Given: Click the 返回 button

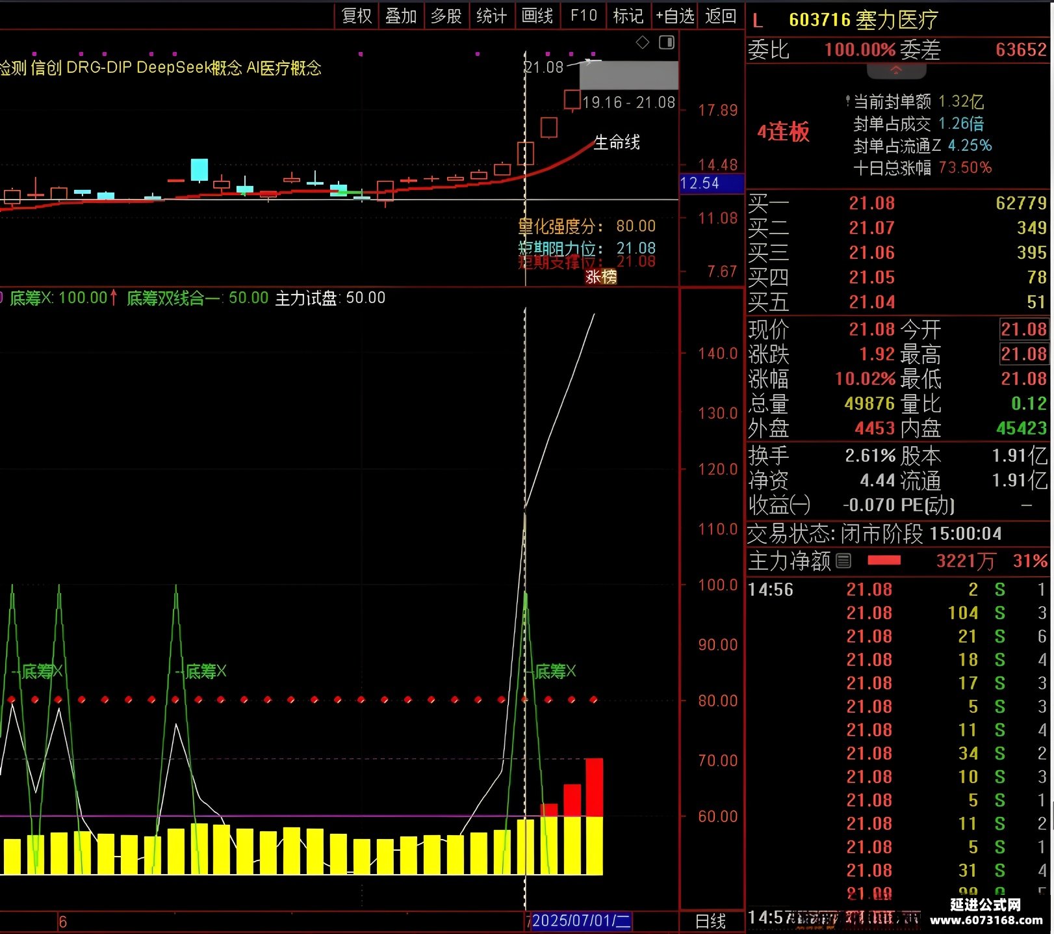Looking at the screenshot, I should [721, 16].
